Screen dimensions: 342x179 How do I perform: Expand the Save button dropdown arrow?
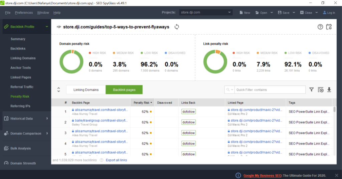click(x=294, y=13)
